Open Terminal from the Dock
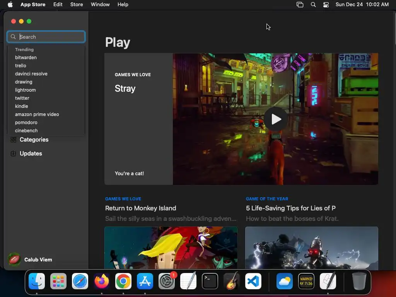Image resolution: width=396 pixels, height=297 pixels. (210, 281)
